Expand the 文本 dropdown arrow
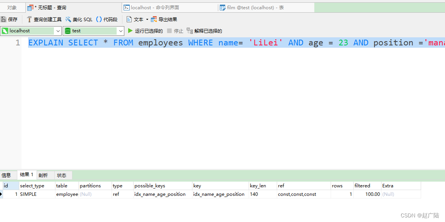Screen dimensions: 445x222 coord(147,19)
